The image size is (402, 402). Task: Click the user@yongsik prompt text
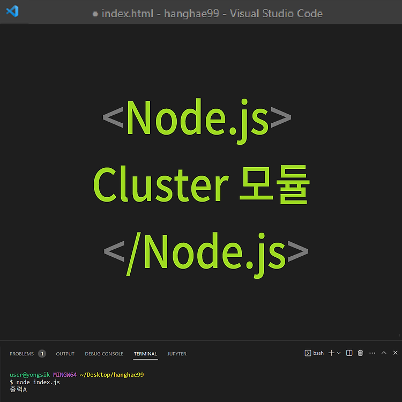[x=29, y=375]
